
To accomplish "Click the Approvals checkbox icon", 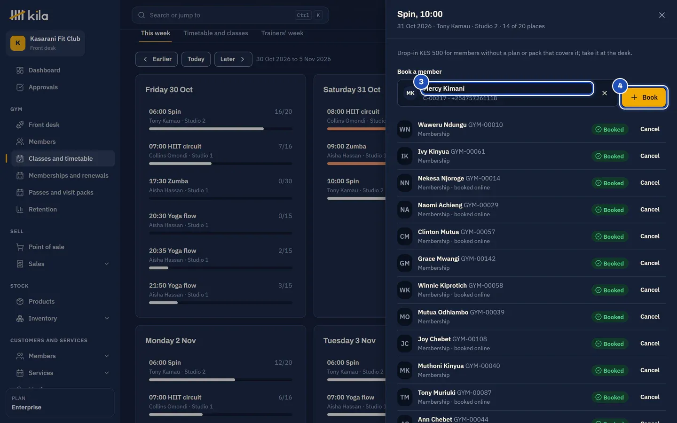I will point(20,87).
